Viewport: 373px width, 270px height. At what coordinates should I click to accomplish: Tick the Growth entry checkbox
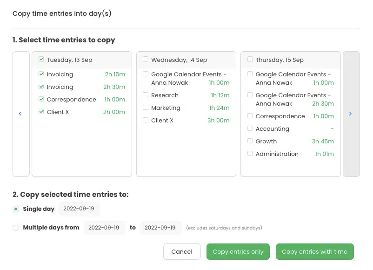pyautogui.click(x=250, y=141)
